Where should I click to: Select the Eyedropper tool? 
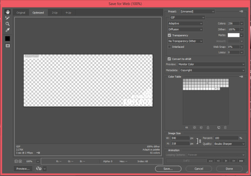coord(7,30)
